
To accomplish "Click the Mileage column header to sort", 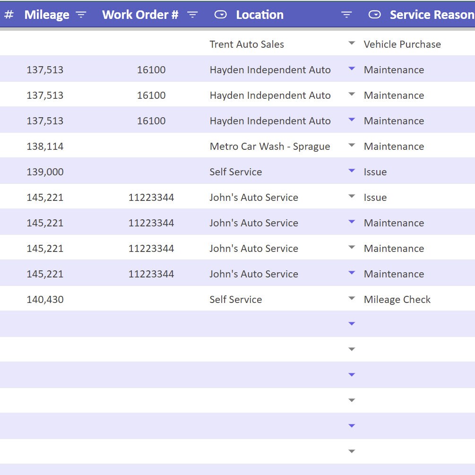I will click(46, 14).
